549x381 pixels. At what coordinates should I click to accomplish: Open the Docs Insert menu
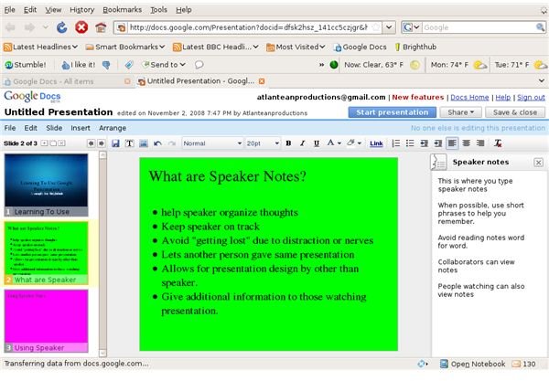click(x=81, y=128)
